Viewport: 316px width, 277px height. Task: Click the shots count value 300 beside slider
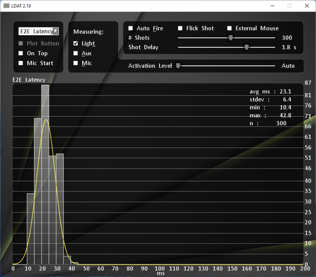coord(287,38)
